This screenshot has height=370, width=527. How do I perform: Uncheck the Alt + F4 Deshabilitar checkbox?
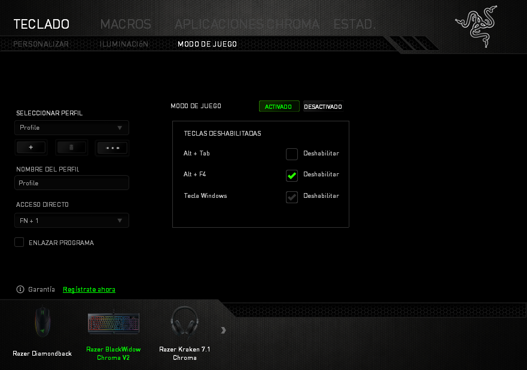click(292, 175)
